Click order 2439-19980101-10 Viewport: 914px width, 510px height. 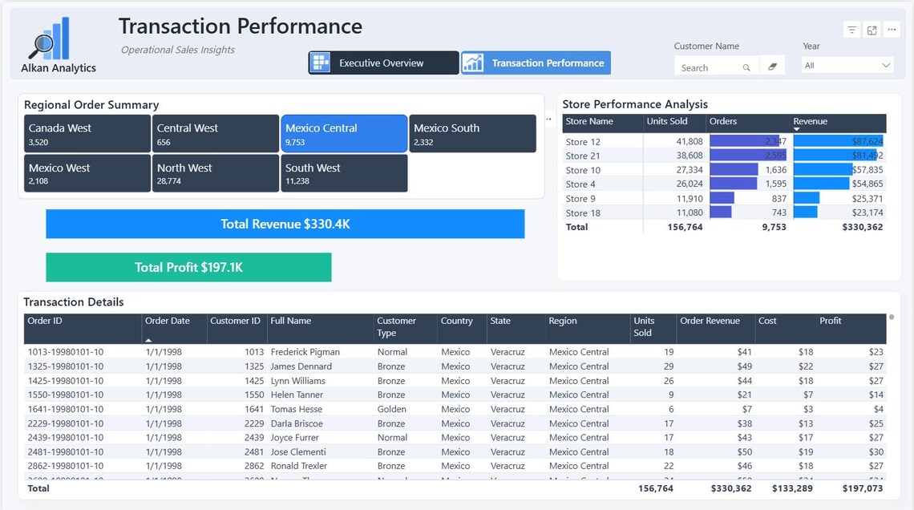point(65,437)
